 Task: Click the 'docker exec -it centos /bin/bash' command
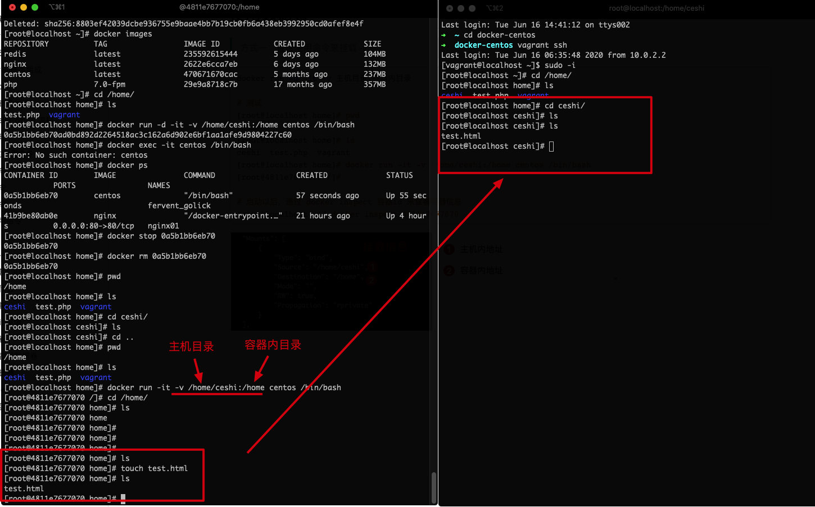tap(179, 145)
